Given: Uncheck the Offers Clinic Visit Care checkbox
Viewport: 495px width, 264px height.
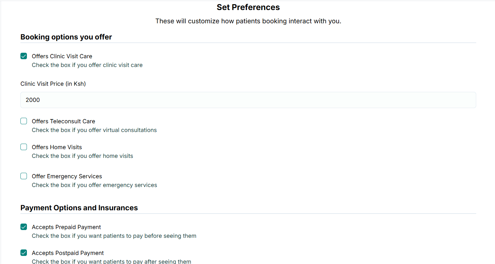Looking at the screenshot, I should [24, 56].
